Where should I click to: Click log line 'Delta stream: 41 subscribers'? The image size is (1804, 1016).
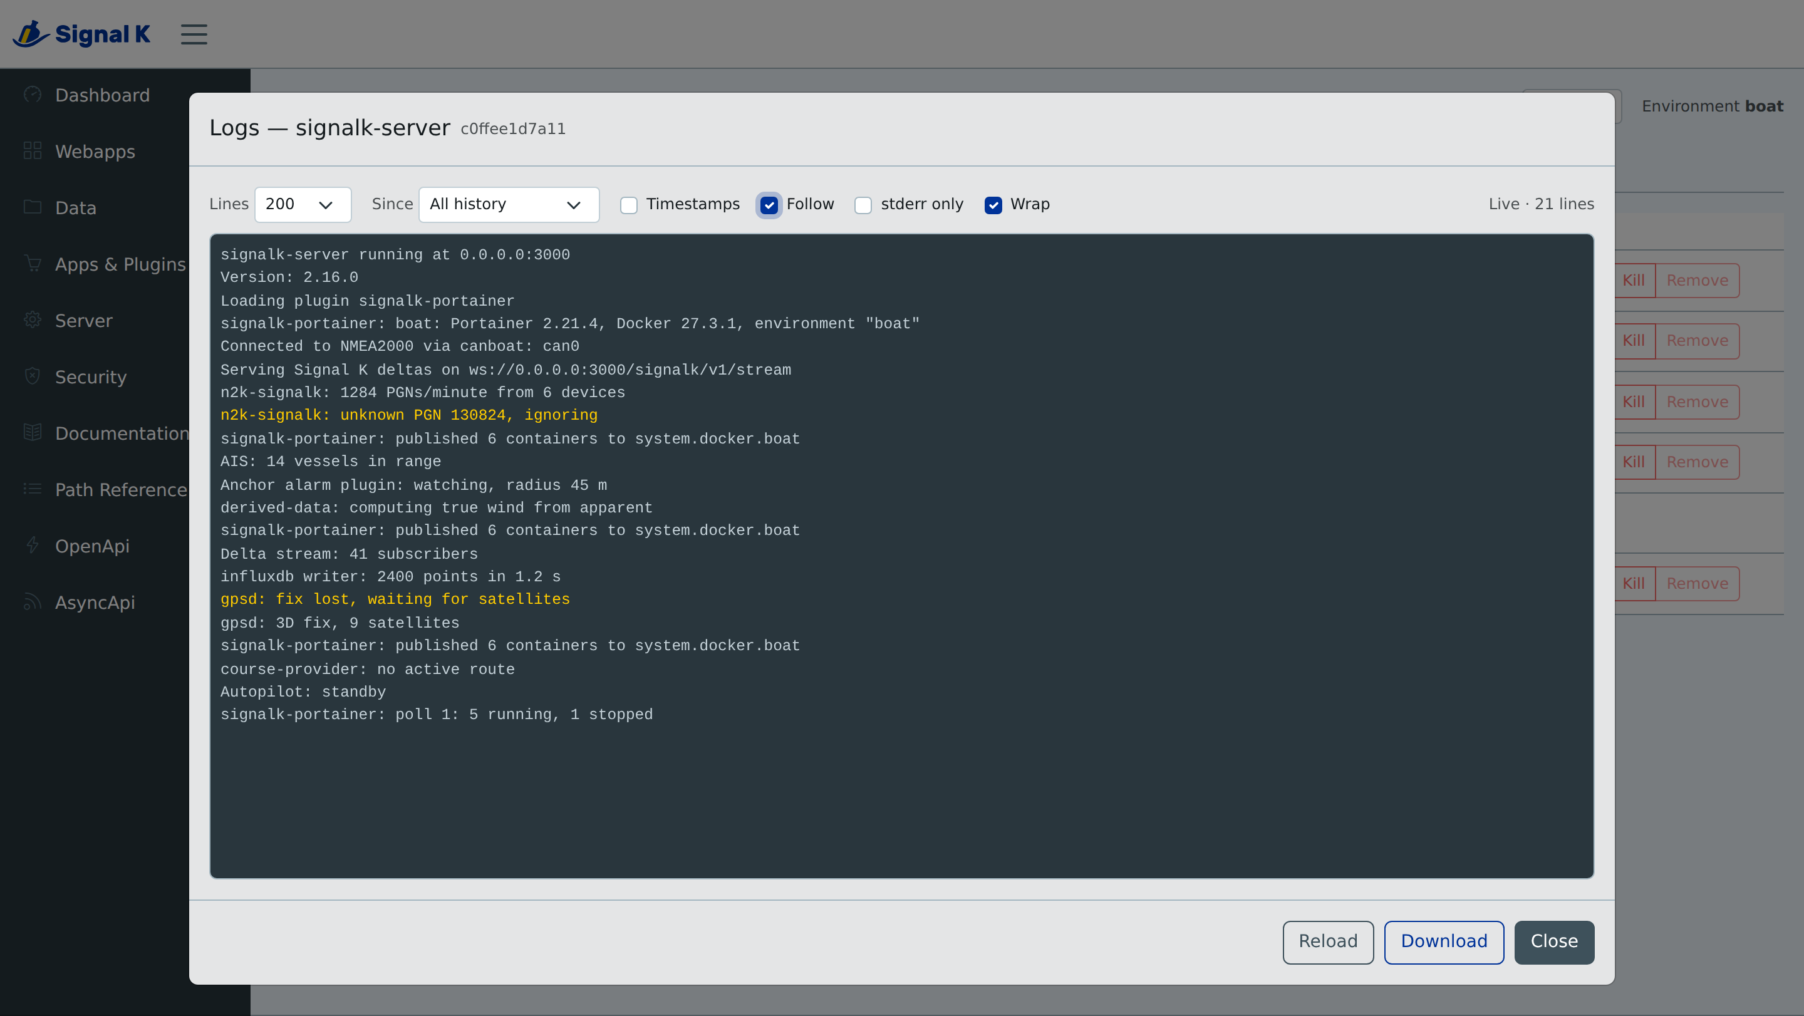pyautogui.click(x=349, y=554)
